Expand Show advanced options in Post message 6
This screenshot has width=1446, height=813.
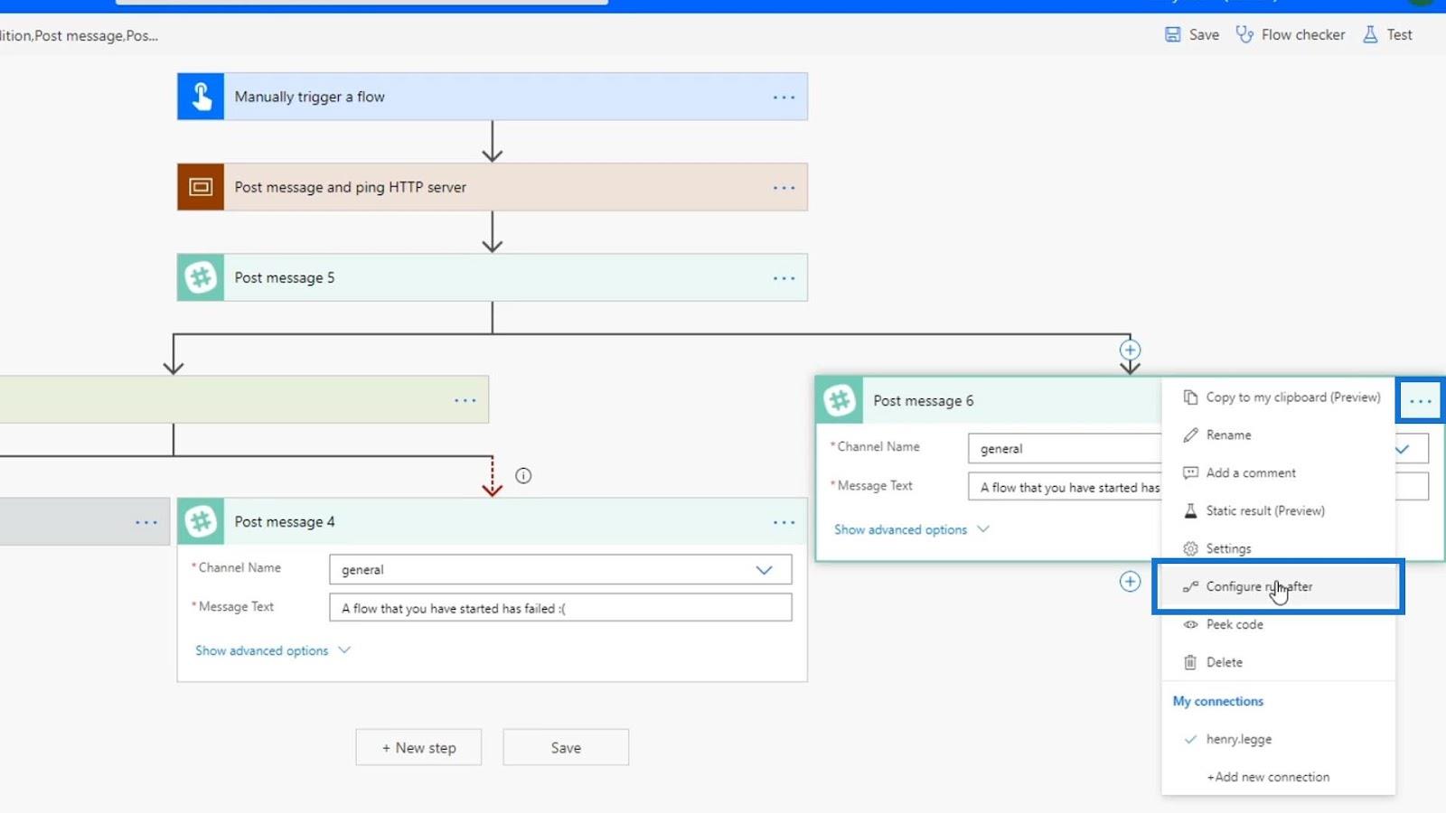coord(911,529)
